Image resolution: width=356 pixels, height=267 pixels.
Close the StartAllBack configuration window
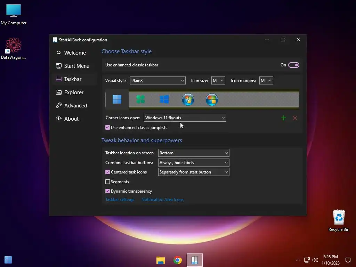click(x=299, y=40)
